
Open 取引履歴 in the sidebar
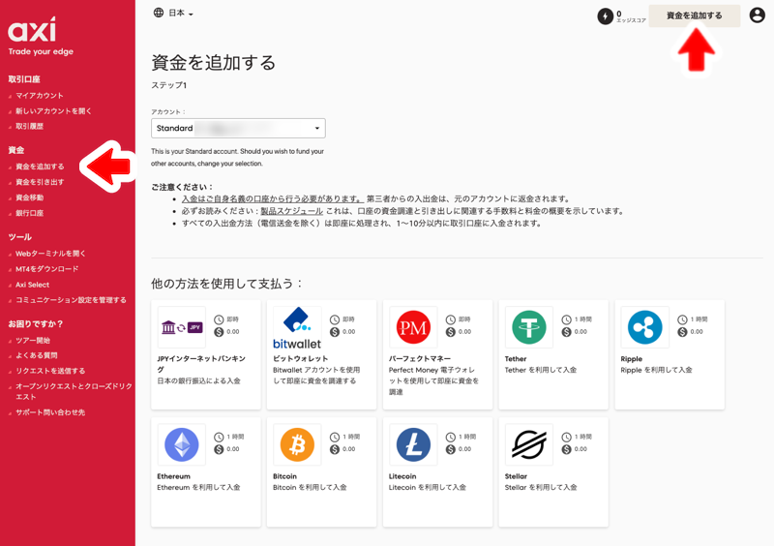(x=30, y=127)
